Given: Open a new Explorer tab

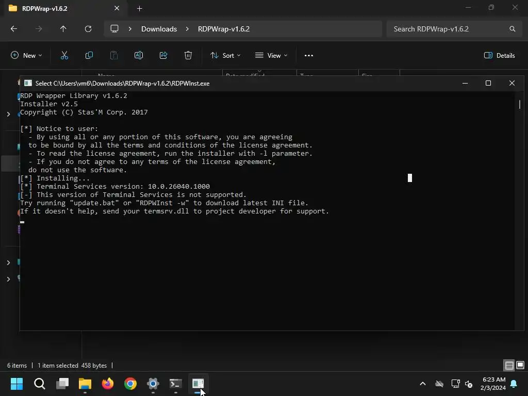Looking at the screenshot, I should (x=139, y=9).
